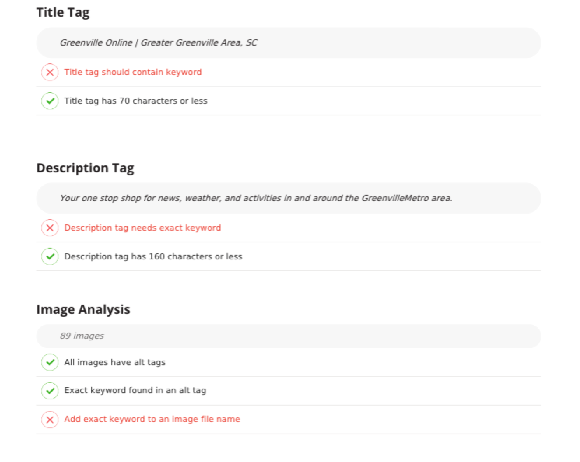The height and width of the screenshot is (462, 580).
Task: Click 'All images have alt tags' text
Action: 115,362
